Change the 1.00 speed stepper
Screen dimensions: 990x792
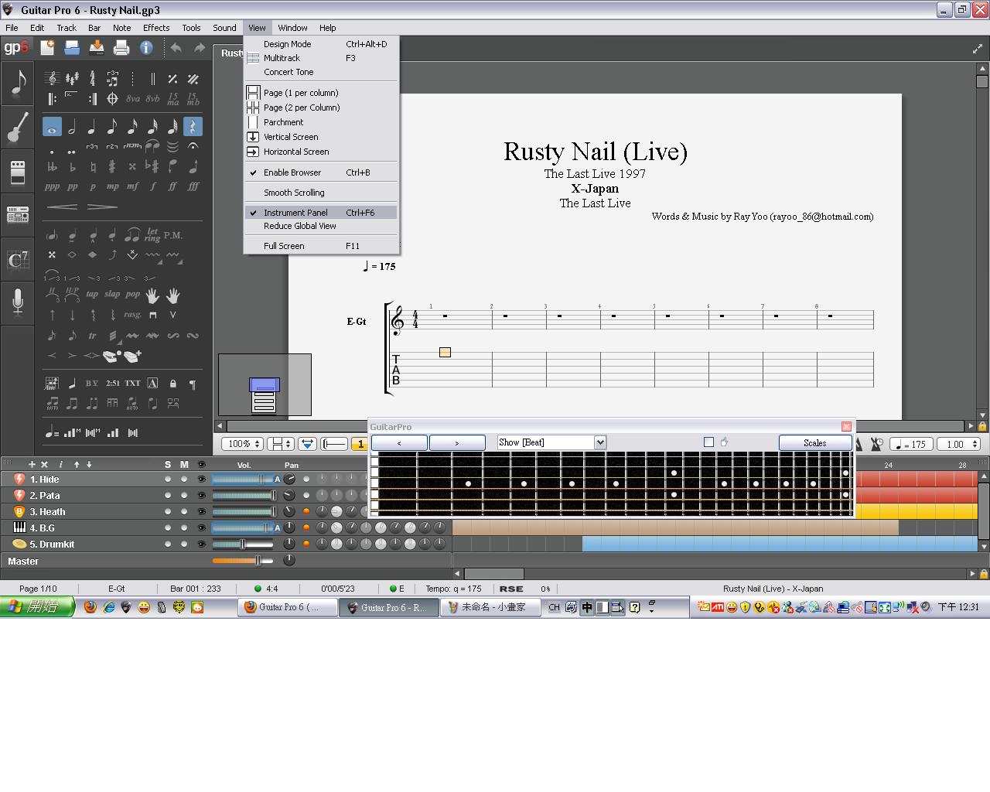click(959, 444)
